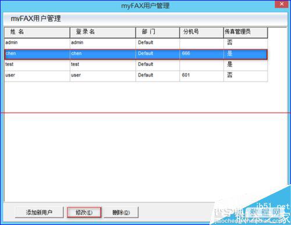Select the chen login name cell
The image size is (291, 225).
coord(103,54)
